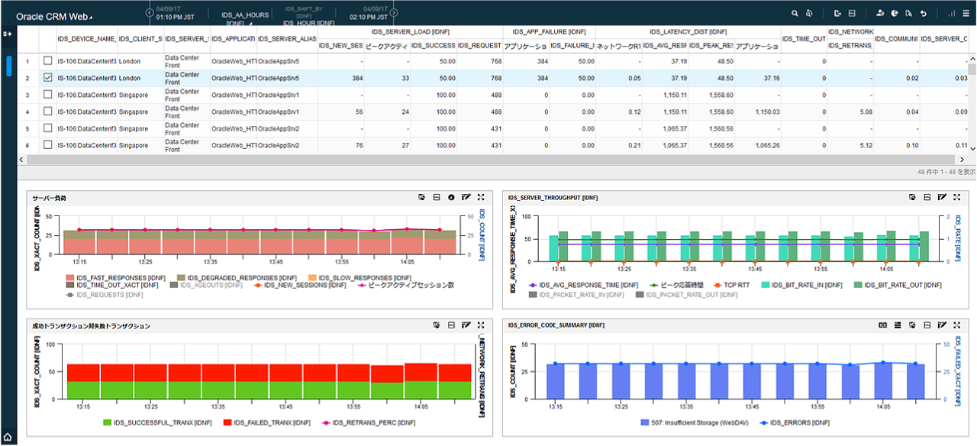977x446 pixels.
Task: Click the IDS_FAST_RESPONSES legend color swatch
Action: click(70, 277)
